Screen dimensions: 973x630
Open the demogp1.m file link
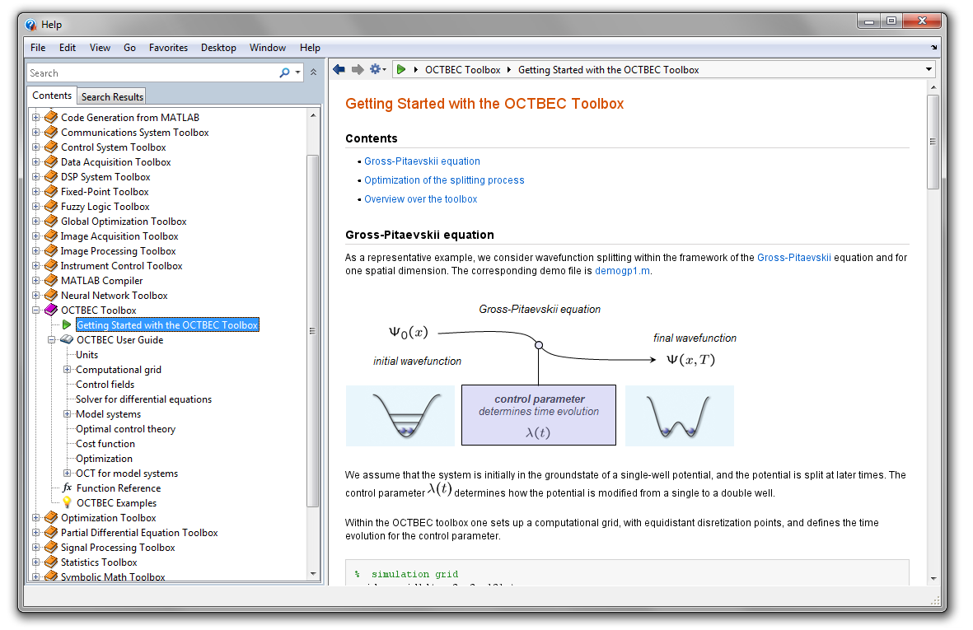(x=621, y=270)
